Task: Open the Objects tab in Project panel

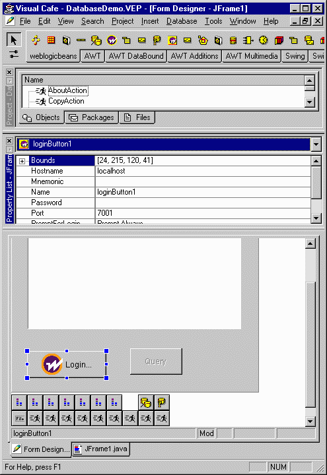Action: 42,117
